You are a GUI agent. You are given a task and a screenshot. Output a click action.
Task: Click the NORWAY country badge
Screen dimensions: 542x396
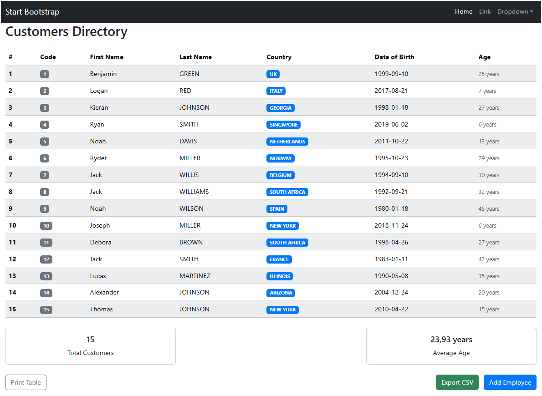280,158
